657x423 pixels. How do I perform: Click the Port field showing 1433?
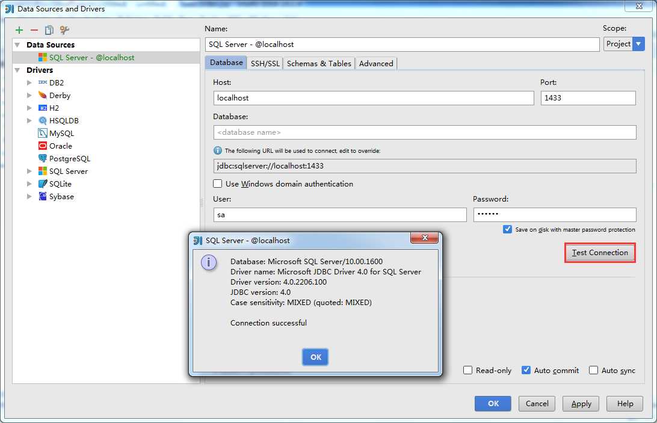tap(588, 97)
